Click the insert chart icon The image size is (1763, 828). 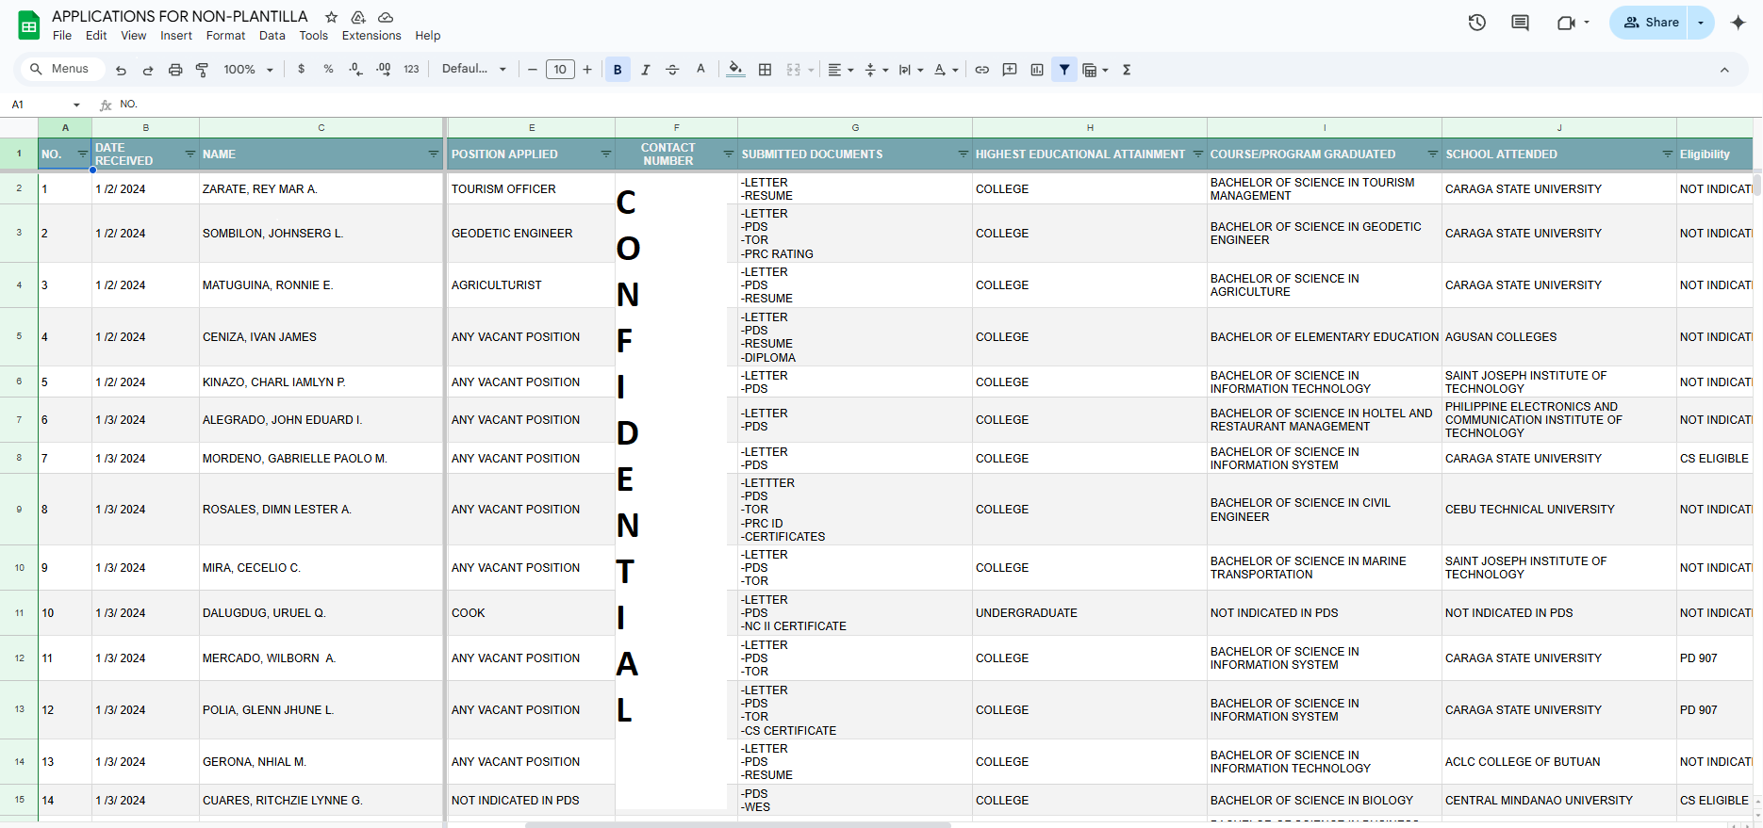1037,70
